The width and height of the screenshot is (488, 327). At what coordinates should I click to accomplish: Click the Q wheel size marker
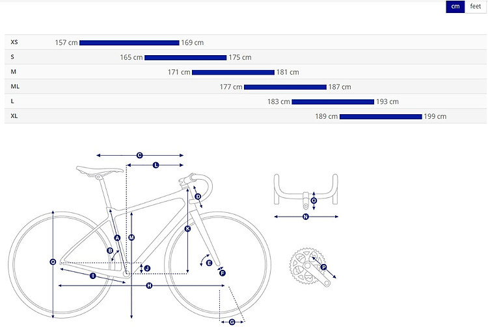pos(53,262)
